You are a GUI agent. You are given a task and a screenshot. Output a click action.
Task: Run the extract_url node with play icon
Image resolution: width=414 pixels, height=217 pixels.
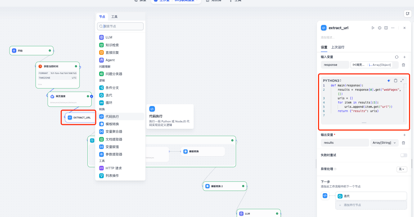[373, 28]
